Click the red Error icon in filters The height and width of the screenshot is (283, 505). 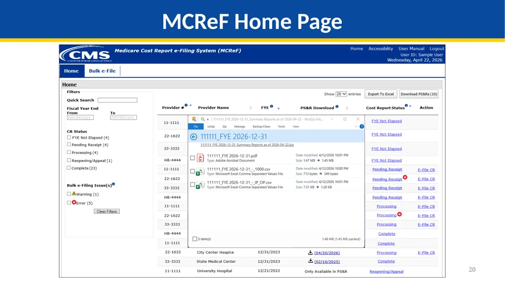(x=74, y=202)
